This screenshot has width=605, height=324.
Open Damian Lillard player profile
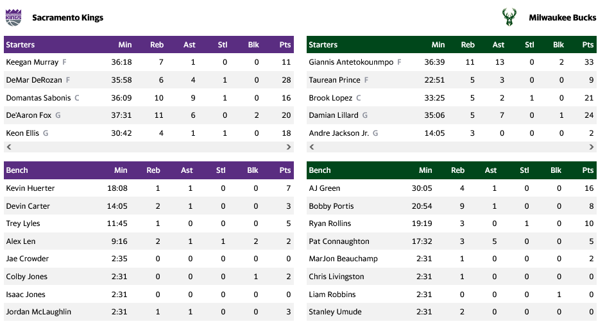[x=333, y=115]
